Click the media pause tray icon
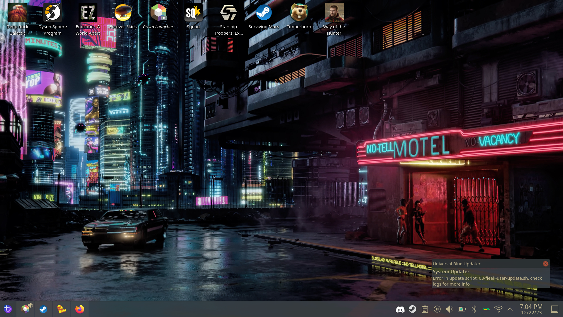The width and height of the screenshot is (563, 317). pos(437,309)
